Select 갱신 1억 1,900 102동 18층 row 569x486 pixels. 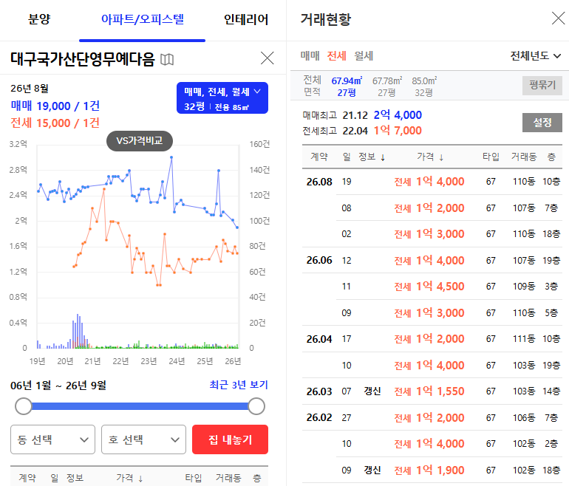tap(449, 470)
